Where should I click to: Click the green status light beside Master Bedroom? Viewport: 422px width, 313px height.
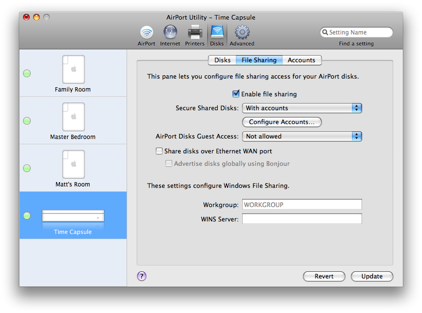tap(27, 121)
